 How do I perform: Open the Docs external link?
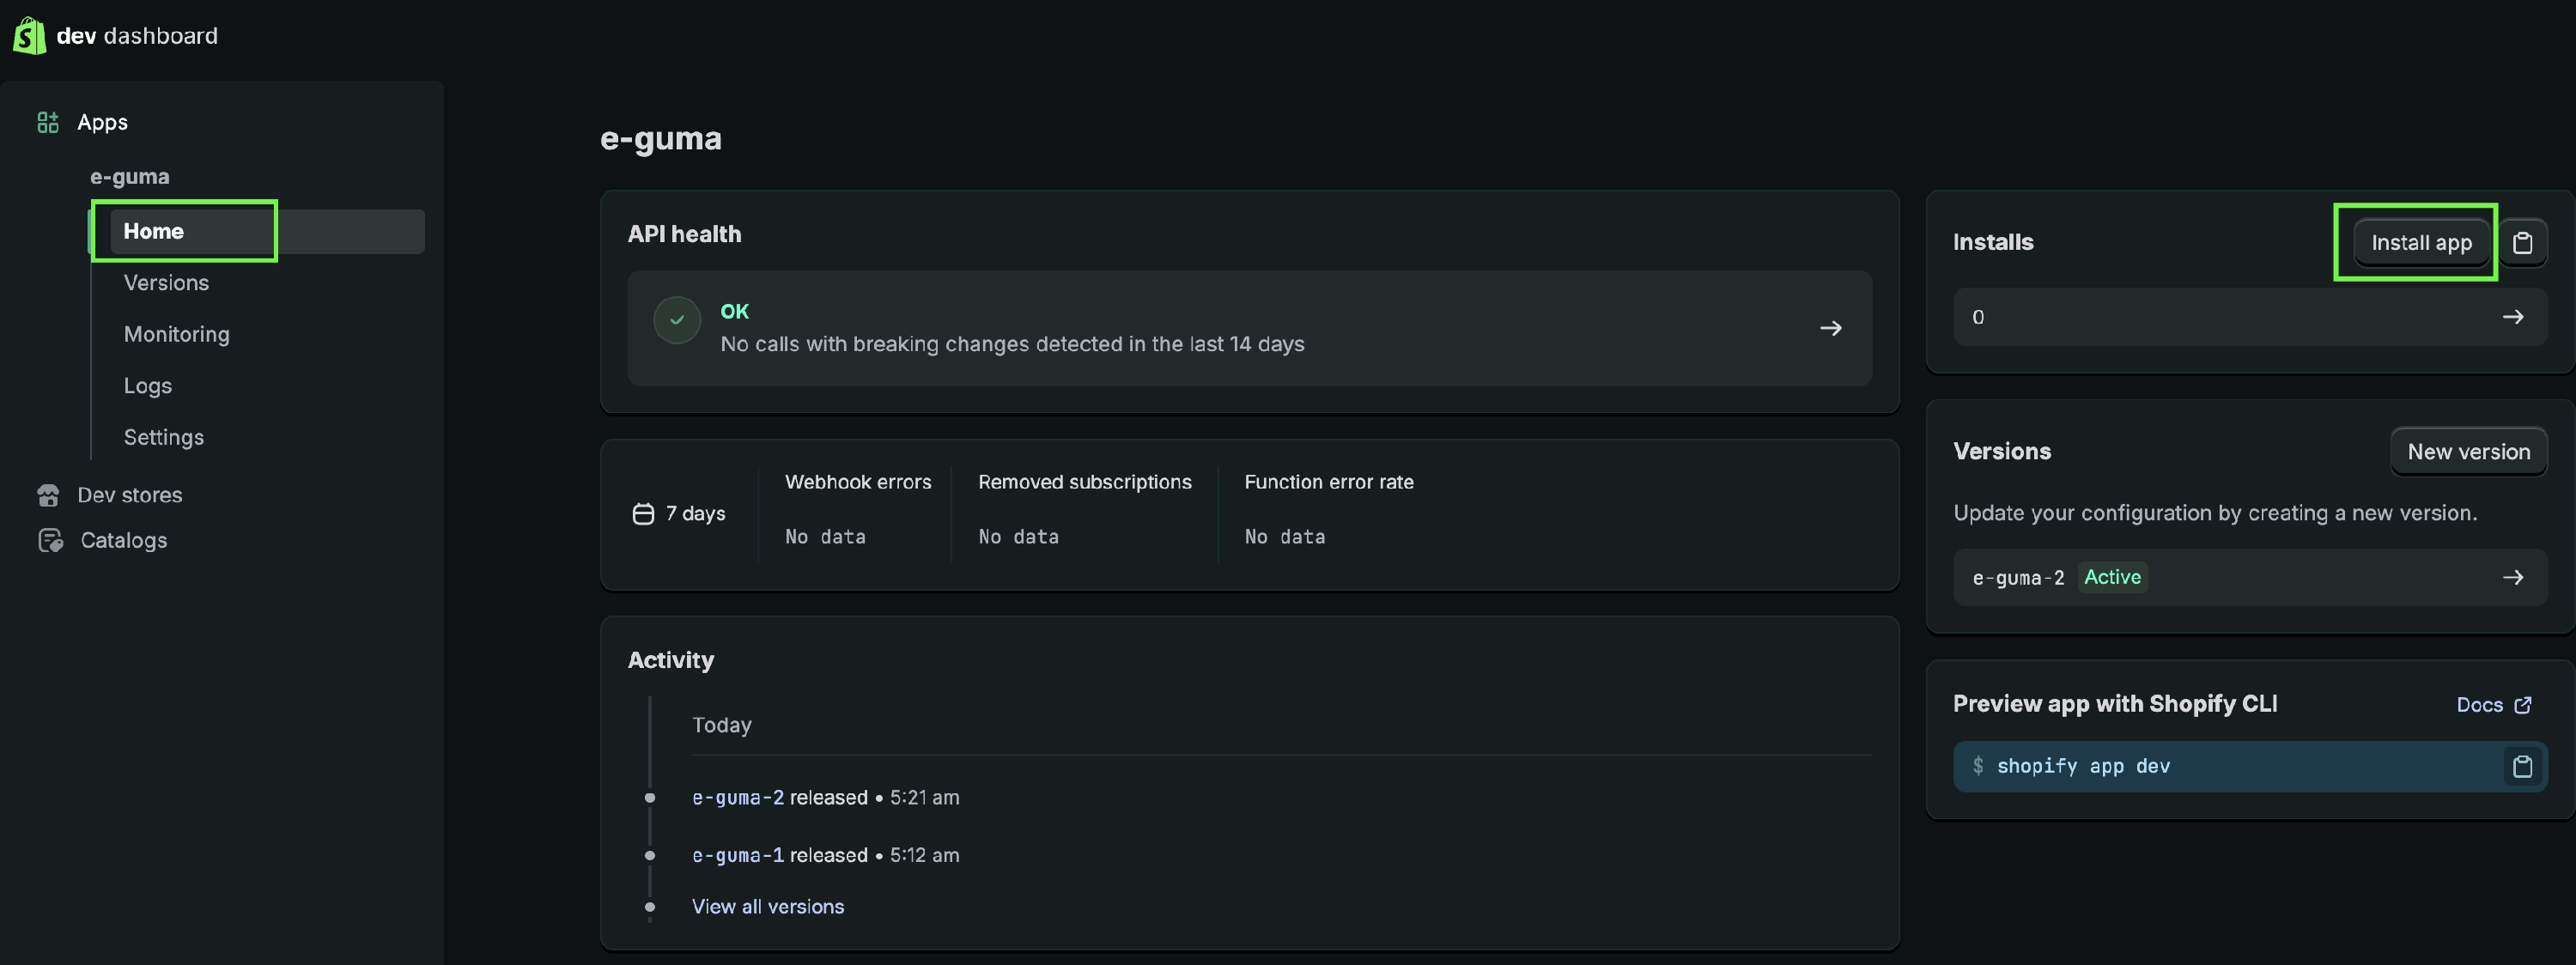tap(2492, 705)
